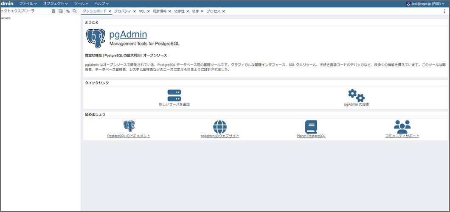Open the ヘルプ menu
The image size is (450, 212).
tap(101, 3)
